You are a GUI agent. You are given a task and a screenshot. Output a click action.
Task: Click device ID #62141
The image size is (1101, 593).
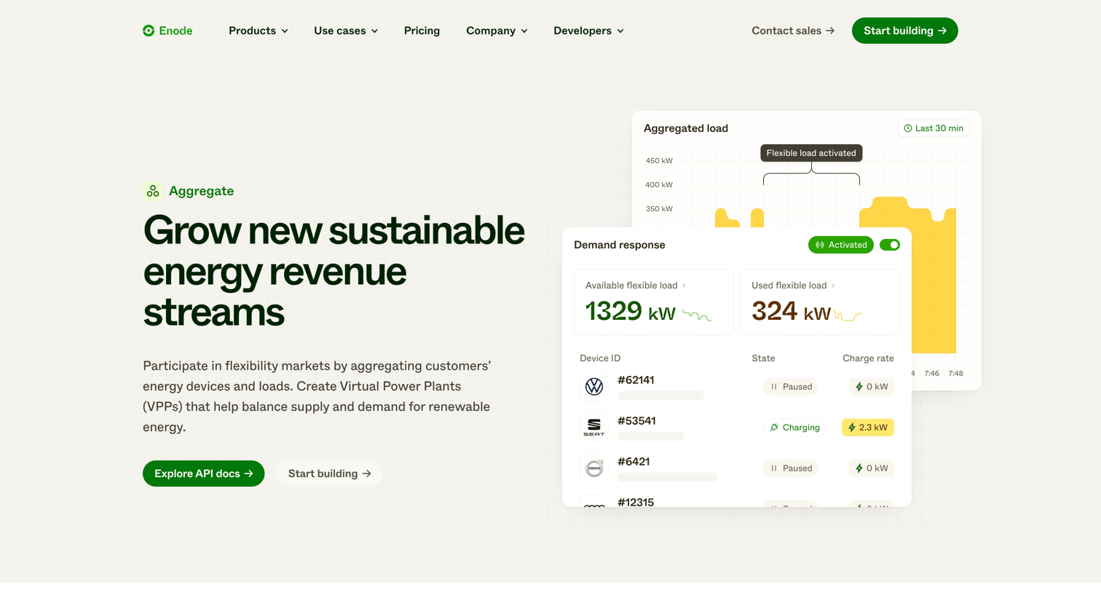[x=636, y=380]
